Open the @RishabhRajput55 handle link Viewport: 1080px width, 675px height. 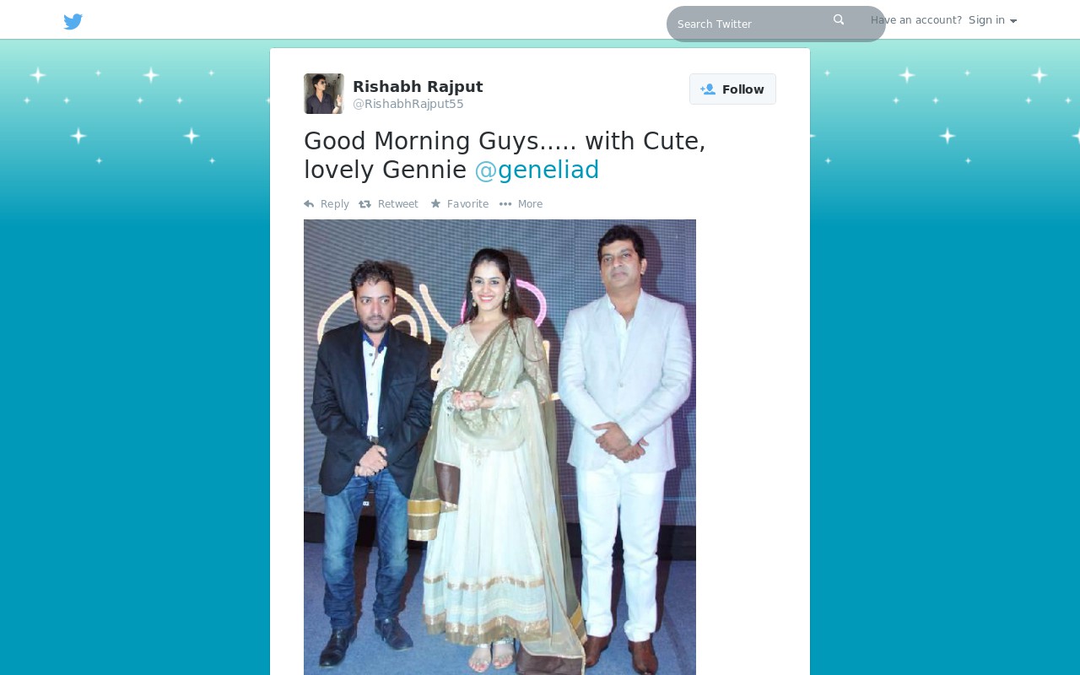[408, 104]
